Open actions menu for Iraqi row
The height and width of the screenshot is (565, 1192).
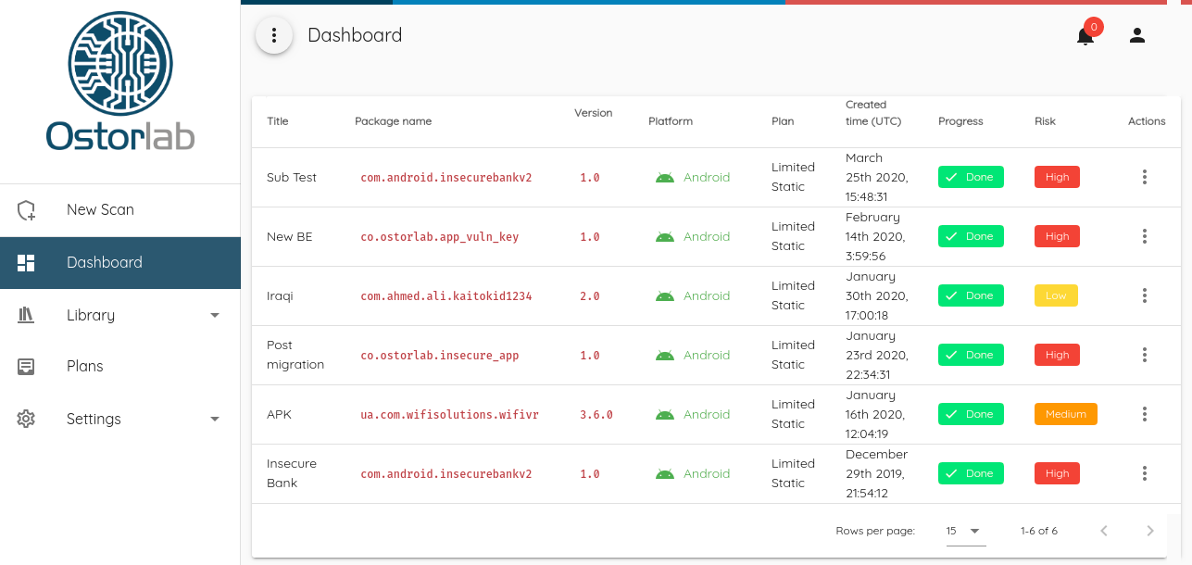coord(1145,295)
